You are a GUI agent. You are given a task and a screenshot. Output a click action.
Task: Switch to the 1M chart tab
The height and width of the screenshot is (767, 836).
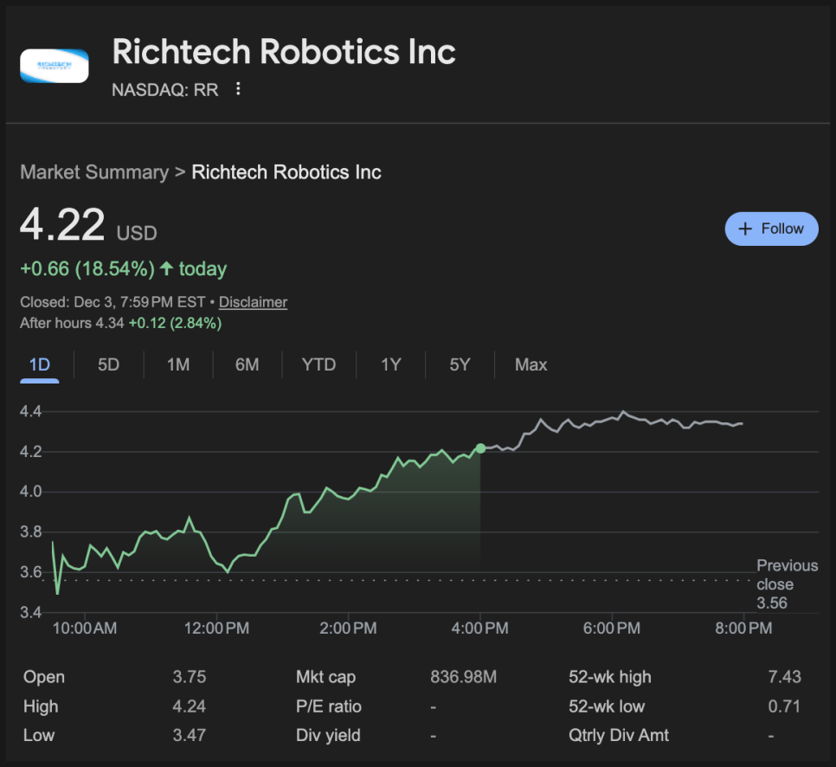point(178,364)
